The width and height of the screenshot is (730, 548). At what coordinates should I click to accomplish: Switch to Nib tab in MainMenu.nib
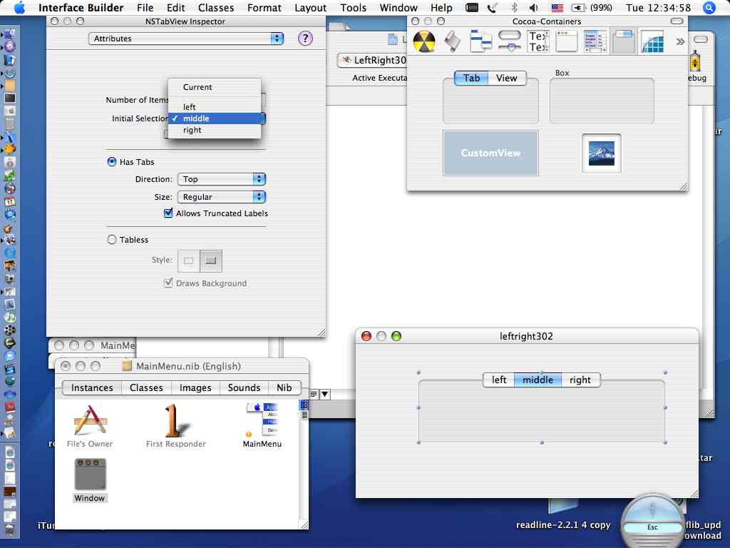[284, 387]
